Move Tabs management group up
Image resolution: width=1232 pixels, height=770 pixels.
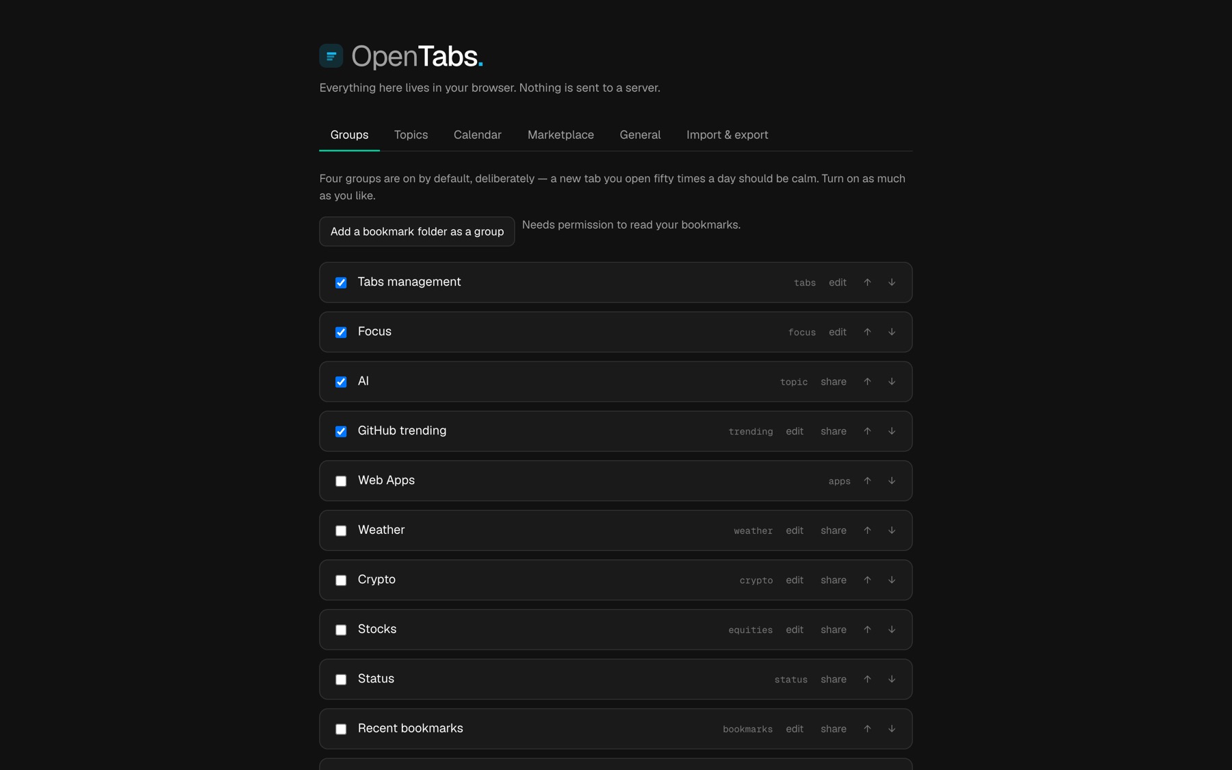point(867,283)
